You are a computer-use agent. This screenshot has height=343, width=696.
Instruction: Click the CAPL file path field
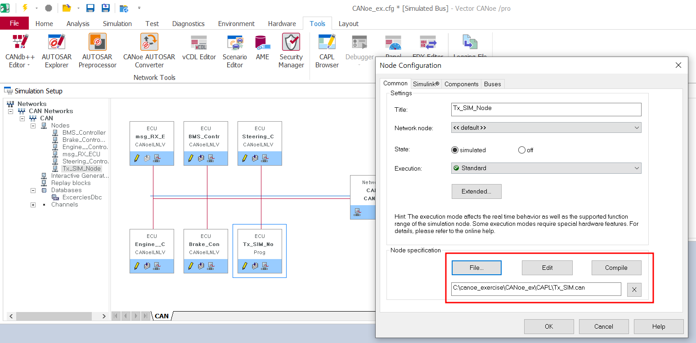pyautogui.click(x=536, y=289)
